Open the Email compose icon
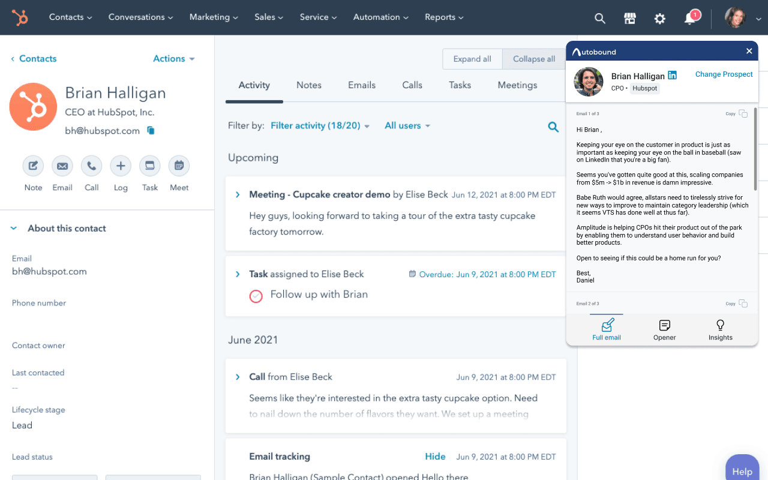 tap(62, 166)
